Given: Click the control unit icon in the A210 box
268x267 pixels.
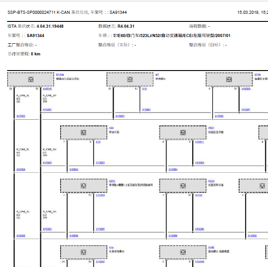Looking at the screenshot, I should click(83, 186).
